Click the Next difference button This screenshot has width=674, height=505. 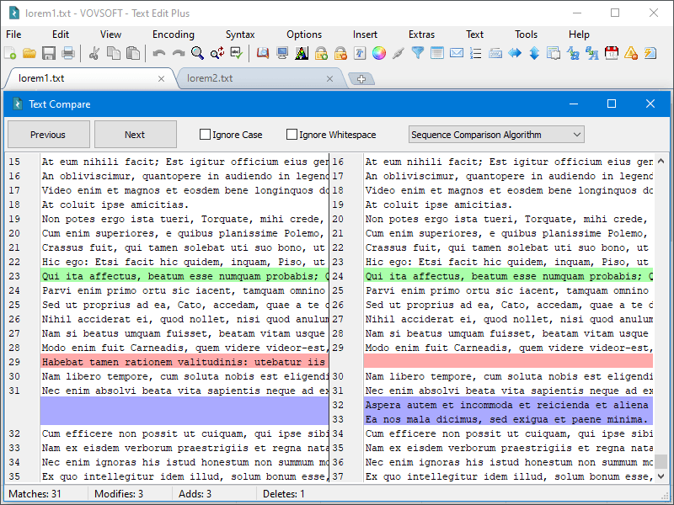(x=135, y=134)
